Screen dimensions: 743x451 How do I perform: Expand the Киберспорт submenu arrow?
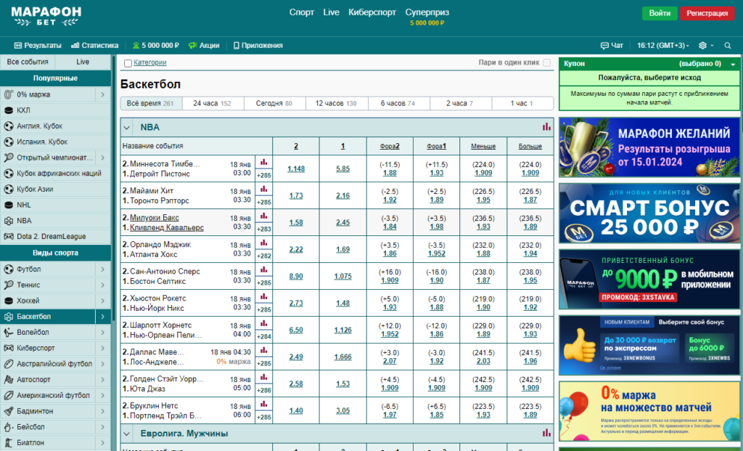pyautogui.click(x=102, y=348)
